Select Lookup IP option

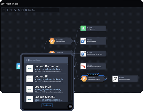point(46,79)
